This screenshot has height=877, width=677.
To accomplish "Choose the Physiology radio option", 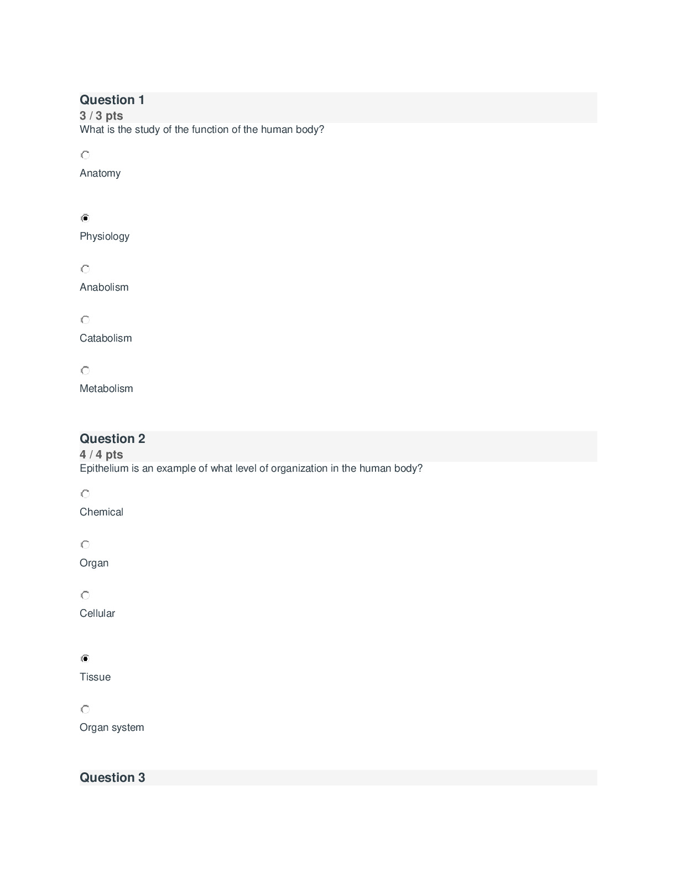I will coord(85,218).
